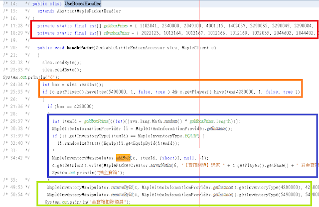Click the SeekableLittleEndianAccessor parameter type
This screenshot has height=207, width=319.
130,48
